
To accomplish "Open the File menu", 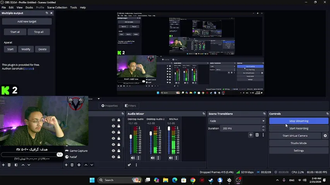I will coord(3,7).
